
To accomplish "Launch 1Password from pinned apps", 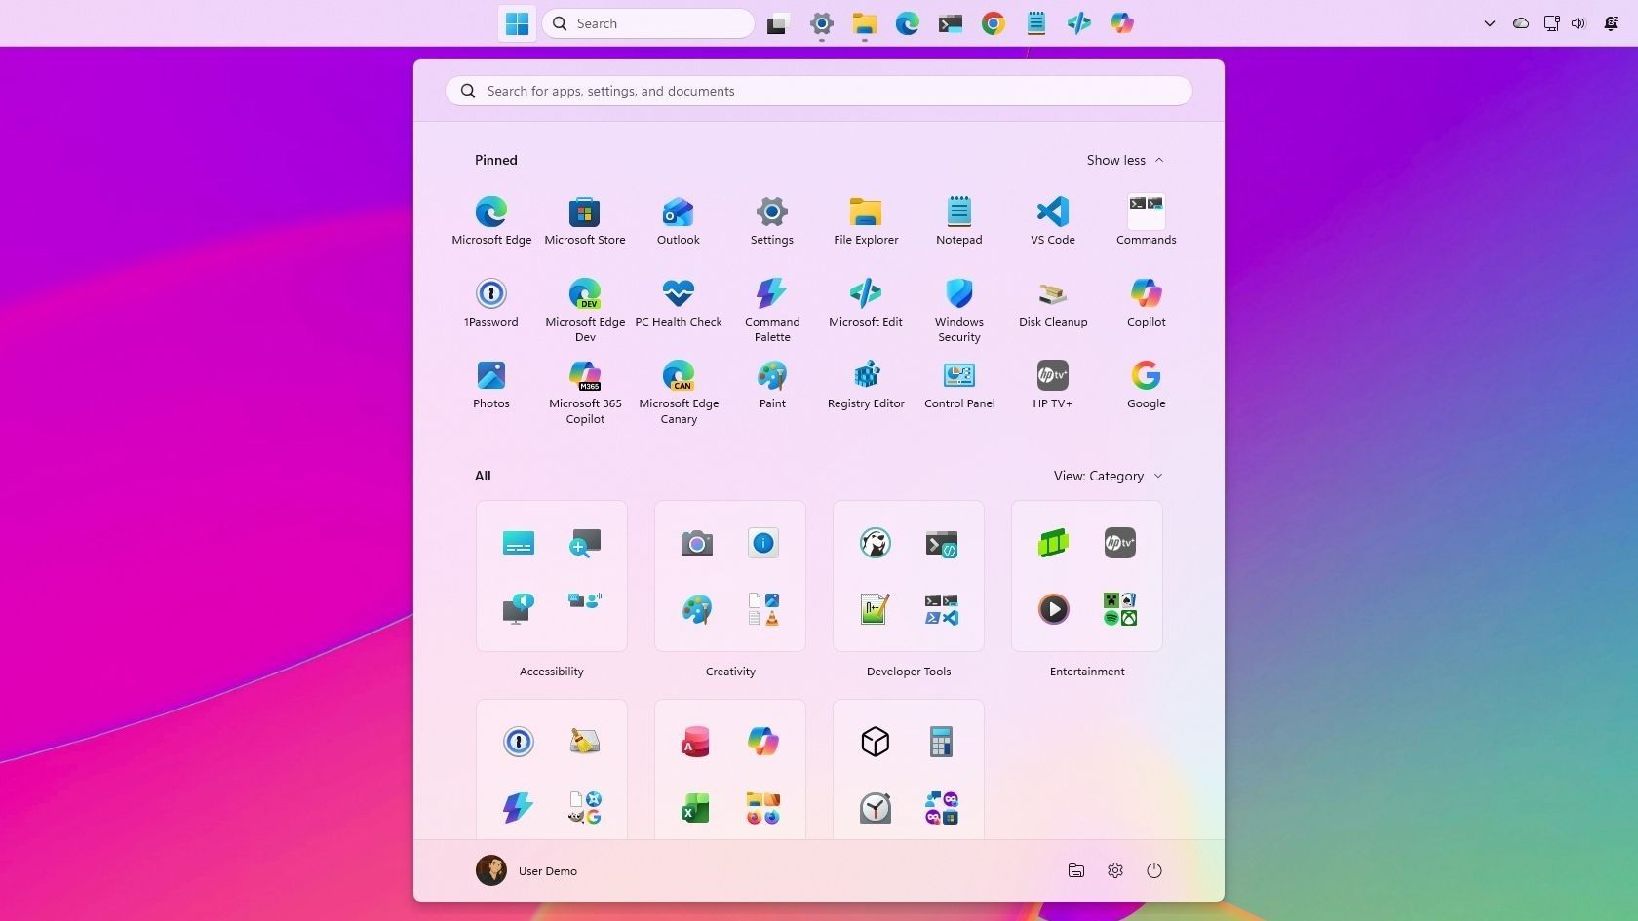I will pos(491,303).
